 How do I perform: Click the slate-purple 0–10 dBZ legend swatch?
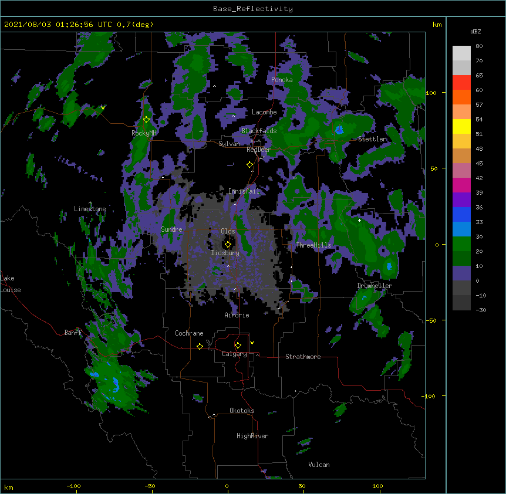point(461,273)
